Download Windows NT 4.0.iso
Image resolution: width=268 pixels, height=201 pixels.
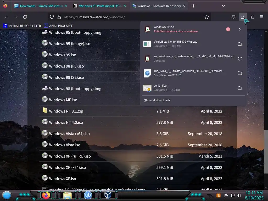66,122
